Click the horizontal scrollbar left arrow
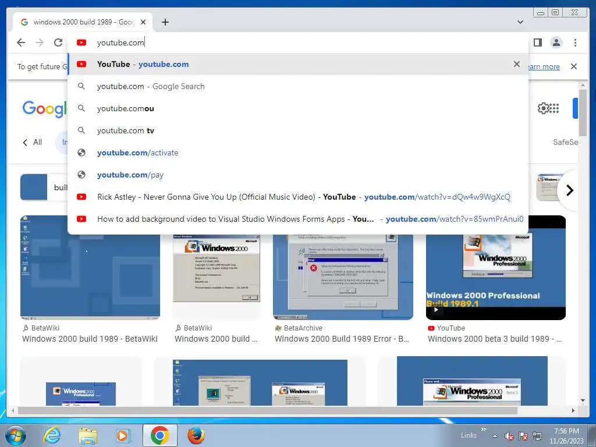 13,410
